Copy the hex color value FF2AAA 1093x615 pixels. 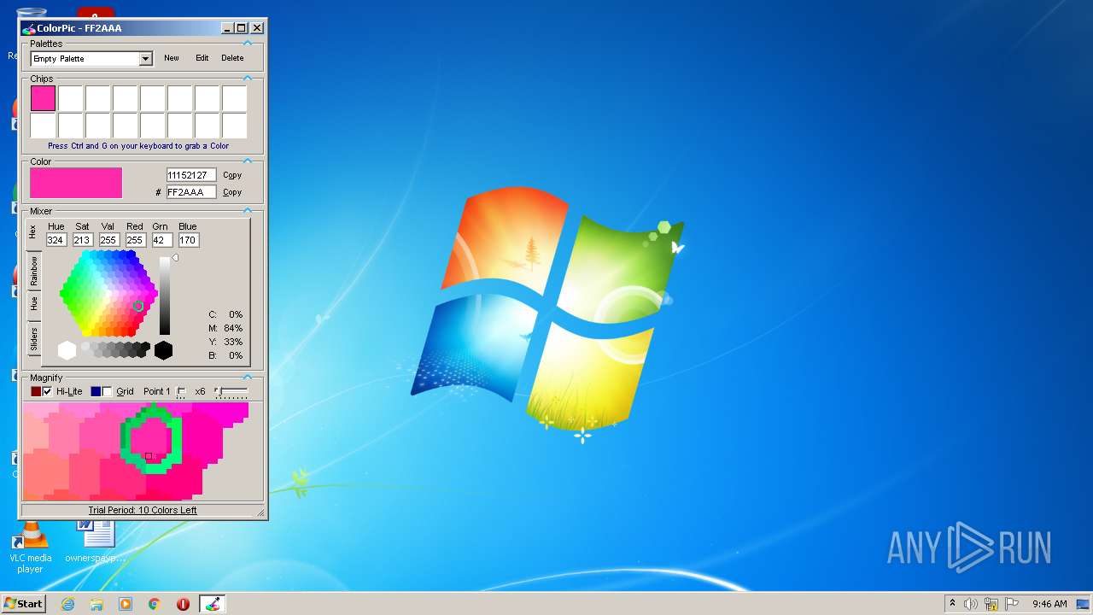point(232,192)
